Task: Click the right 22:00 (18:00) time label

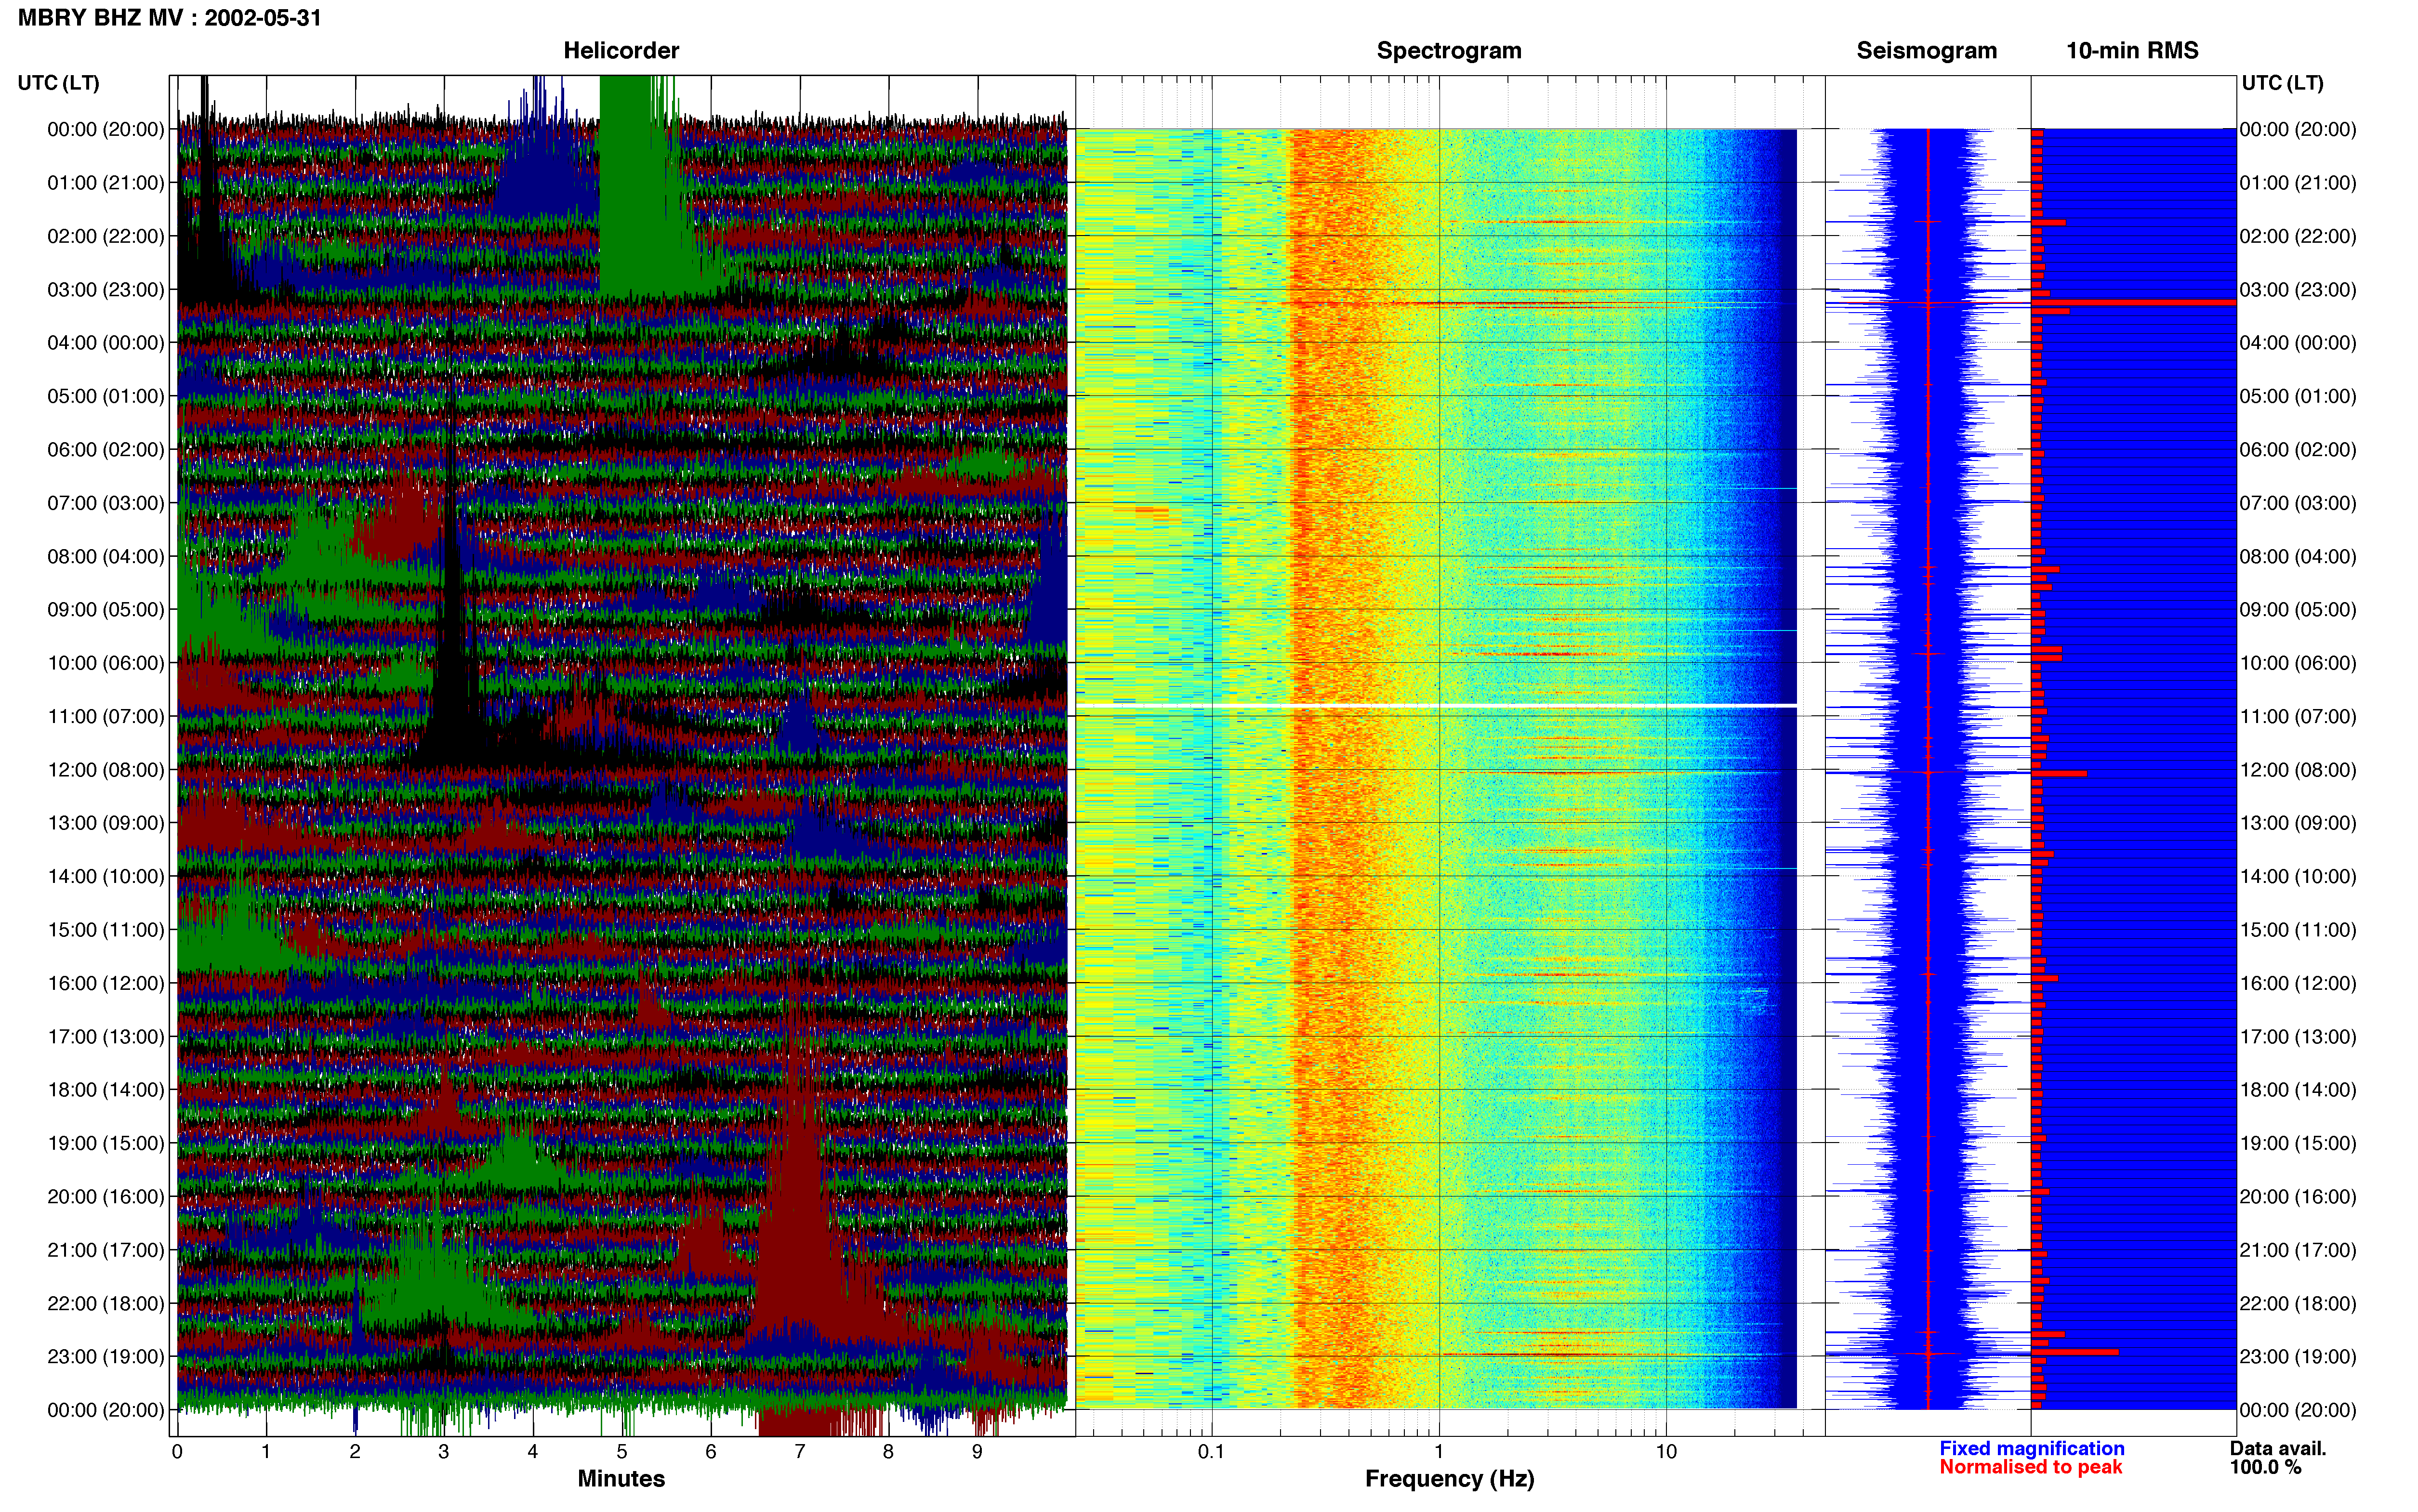Action: tap(2298, 1304)
